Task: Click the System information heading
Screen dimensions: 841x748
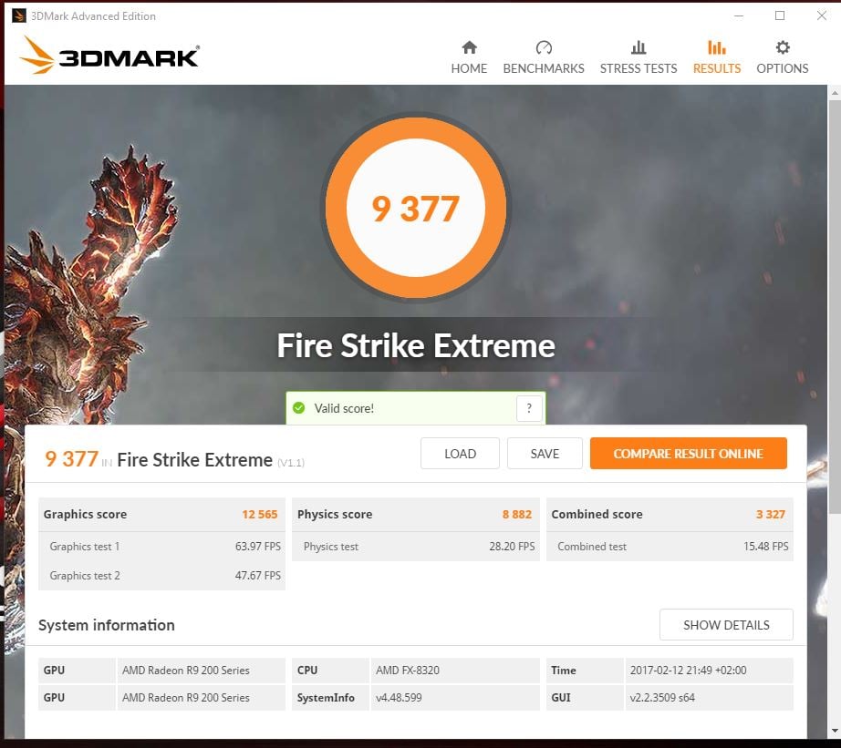Action: tap(107, 625)
